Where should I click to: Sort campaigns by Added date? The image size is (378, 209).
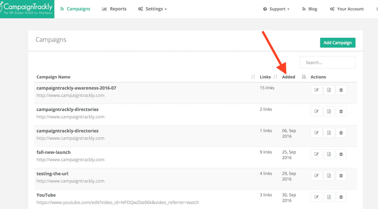289,77
